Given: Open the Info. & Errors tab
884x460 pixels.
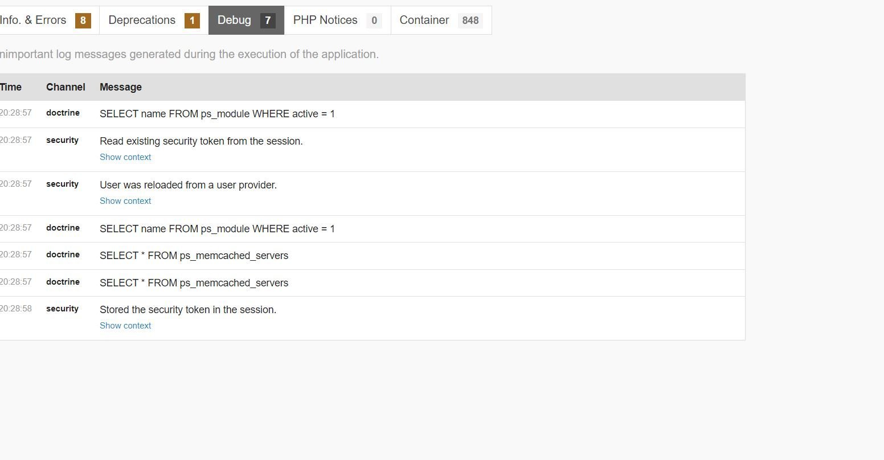Looking at the screenshot, I should point(46,20).
